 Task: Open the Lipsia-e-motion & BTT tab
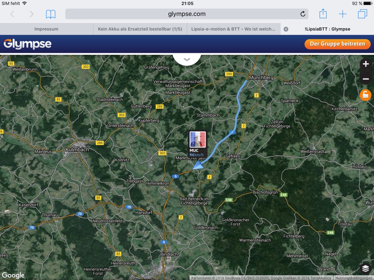click(x=233, y=29)
